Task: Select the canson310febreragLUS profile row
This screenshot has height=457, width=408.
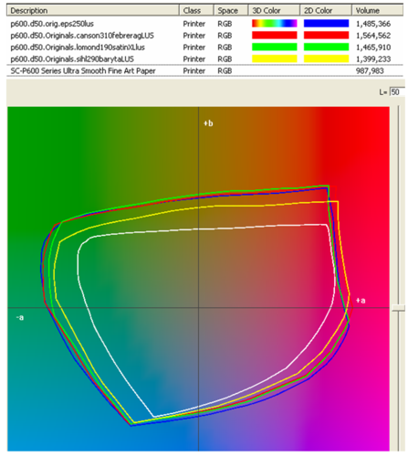Action: [x=204, y=36]
